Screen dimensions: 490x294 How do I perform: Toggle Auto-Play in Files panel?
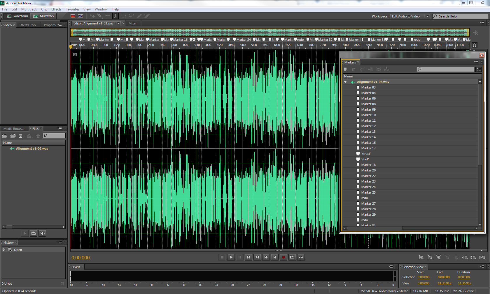[42, 233]
